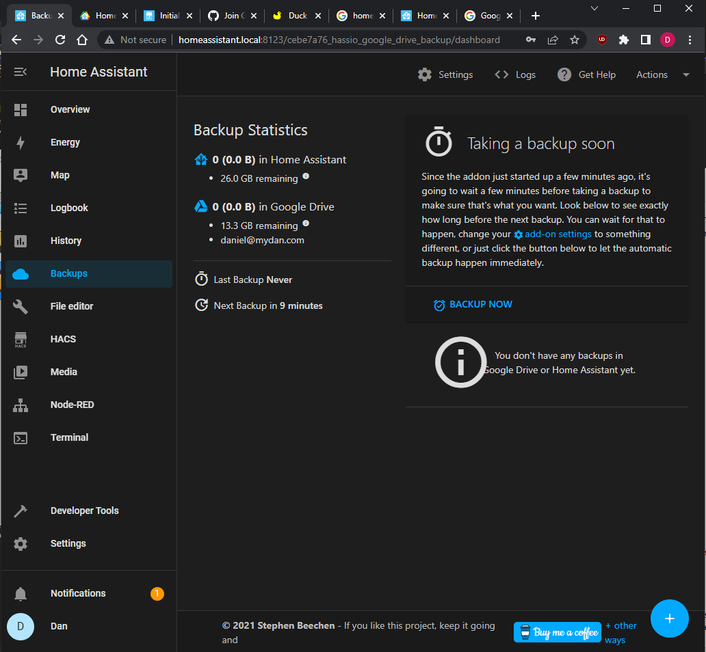Open the Logbook list icon

pos(21,208)
